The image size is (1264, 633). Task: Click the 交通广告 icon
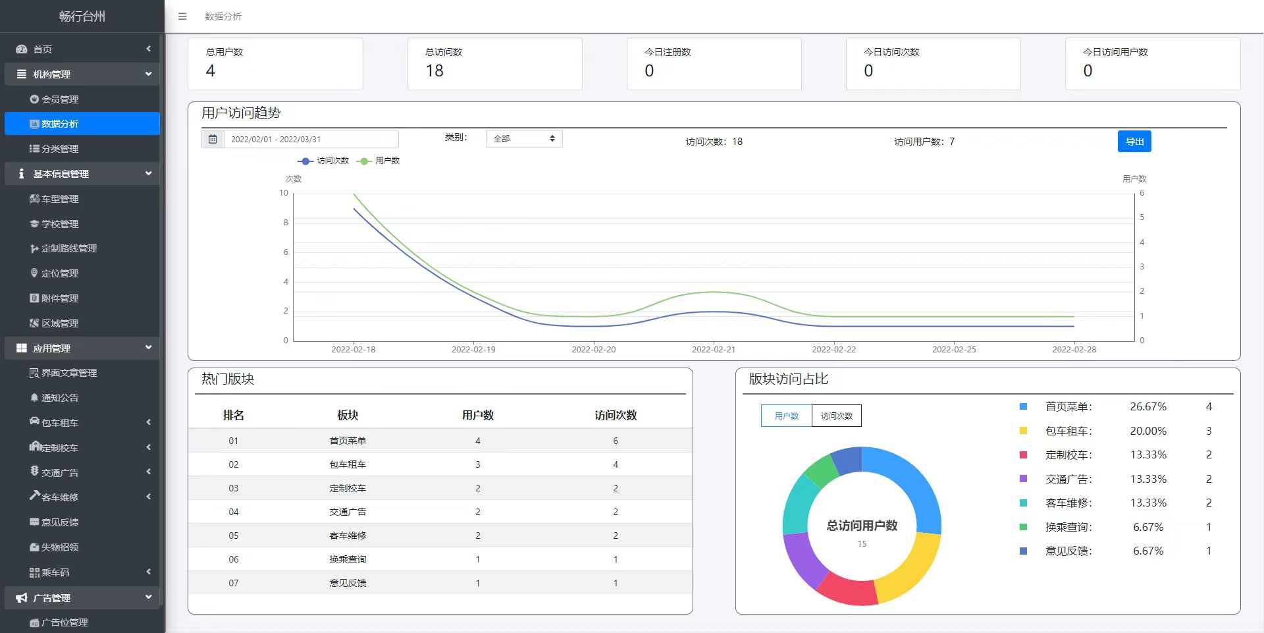pyautogui.click(x=34, y=471)
